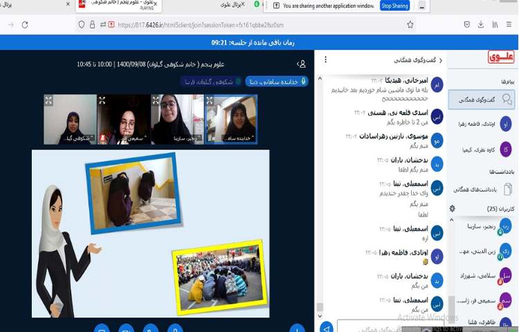Click the message text وای خدا چقدر خندیدم

click(404, 193)
